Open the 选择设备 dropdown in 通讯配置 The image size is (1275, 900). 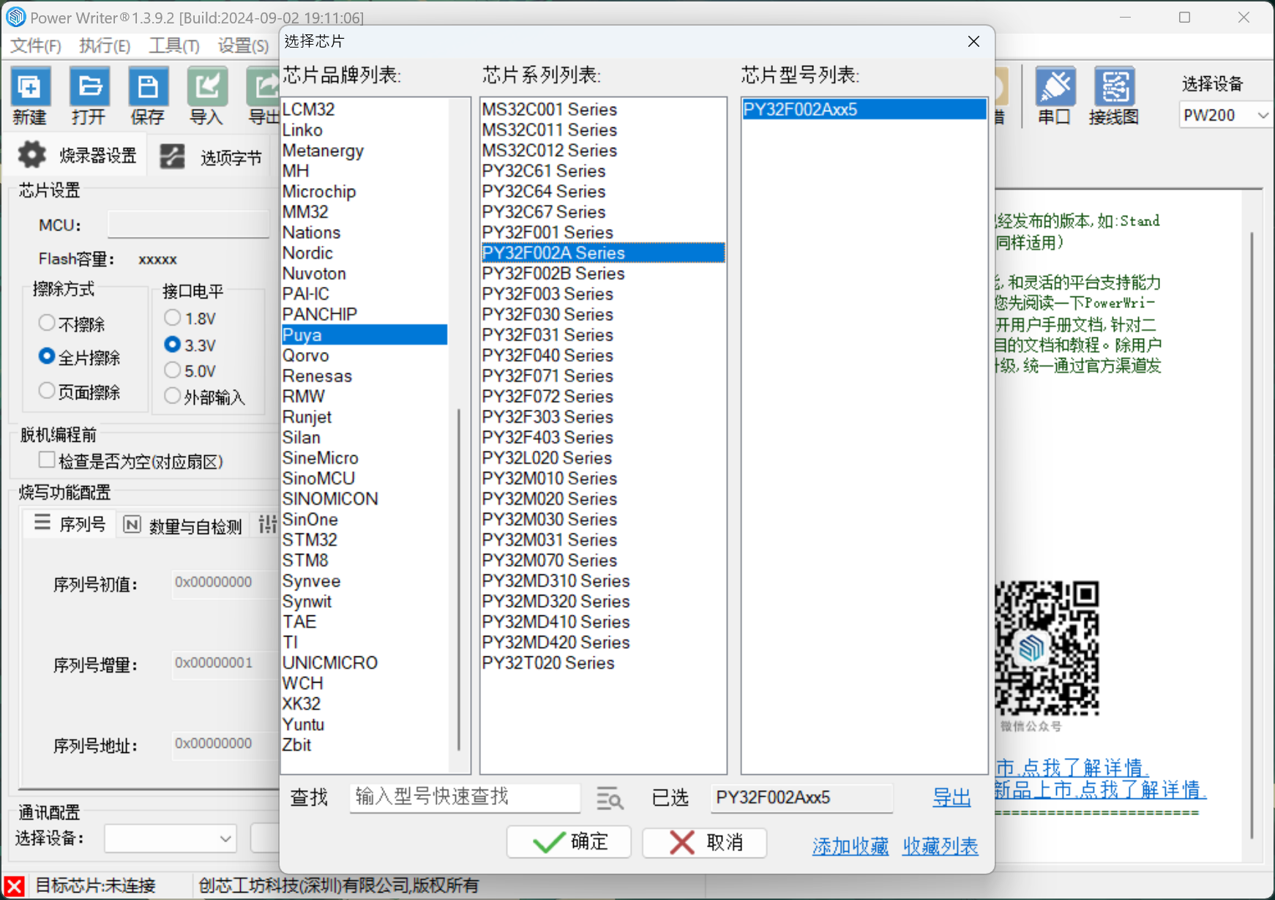(171, 839)
